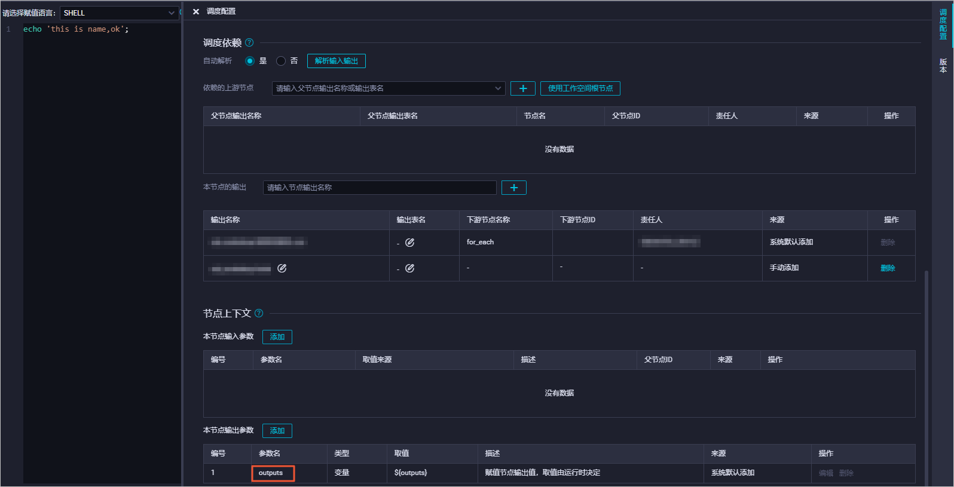Click 添加 next to 本节点输出参数
The width and height of the screenshot is (954, 487).
click(277, 431)
